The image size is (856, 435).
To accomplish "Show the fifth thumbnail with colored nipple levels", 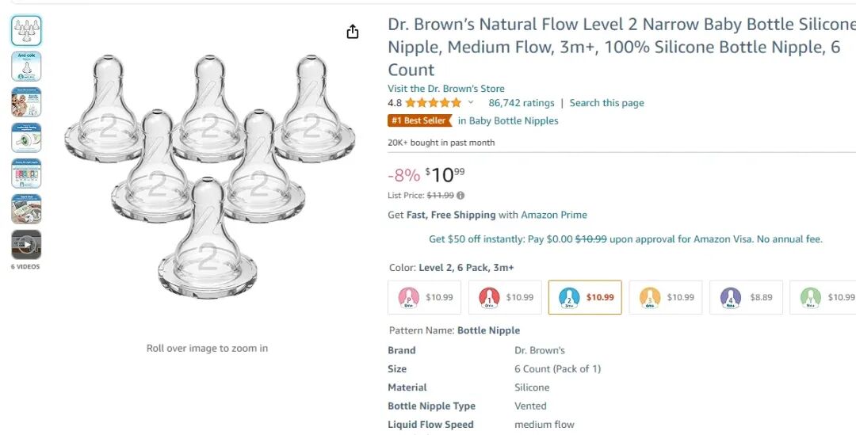I will coord(26,174).
